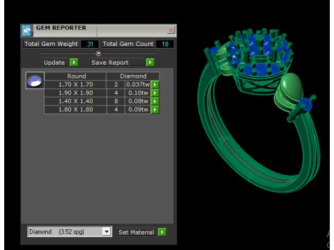Click the GEM REPORTER title bar text
Image resolution: width=334 pixels, height=250 pixels.
click(61, 28)
